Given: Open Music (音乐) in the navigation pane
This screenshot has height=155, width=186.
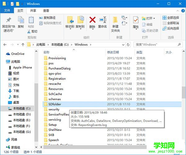Looking at the screenshot, I should click(14, 97).
